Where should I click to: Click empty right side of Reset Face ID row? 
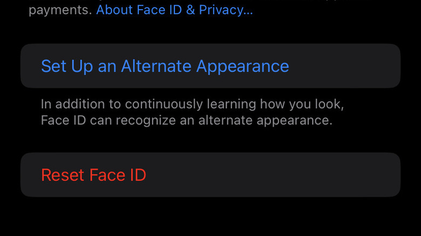(324, 175)
